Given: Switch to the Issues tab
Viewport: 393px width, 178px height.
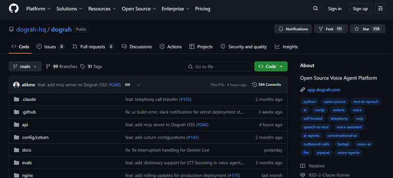Looking at the screenshot, I should click(x=51, y=46).
